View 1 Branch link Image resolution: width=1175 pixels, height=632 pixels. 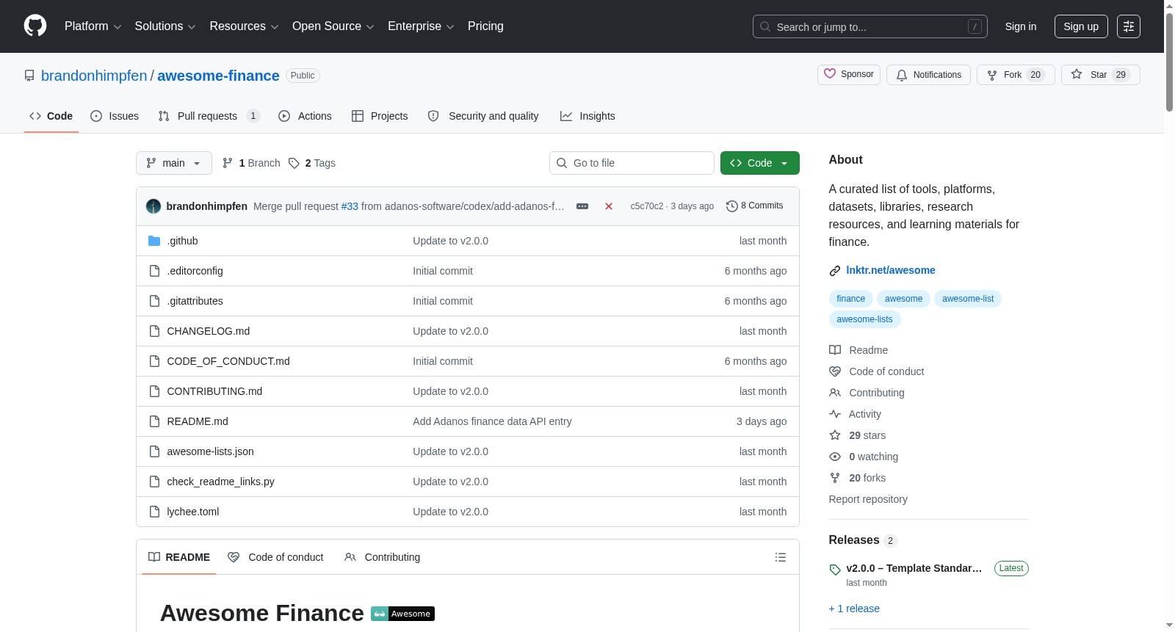point(251,163)
